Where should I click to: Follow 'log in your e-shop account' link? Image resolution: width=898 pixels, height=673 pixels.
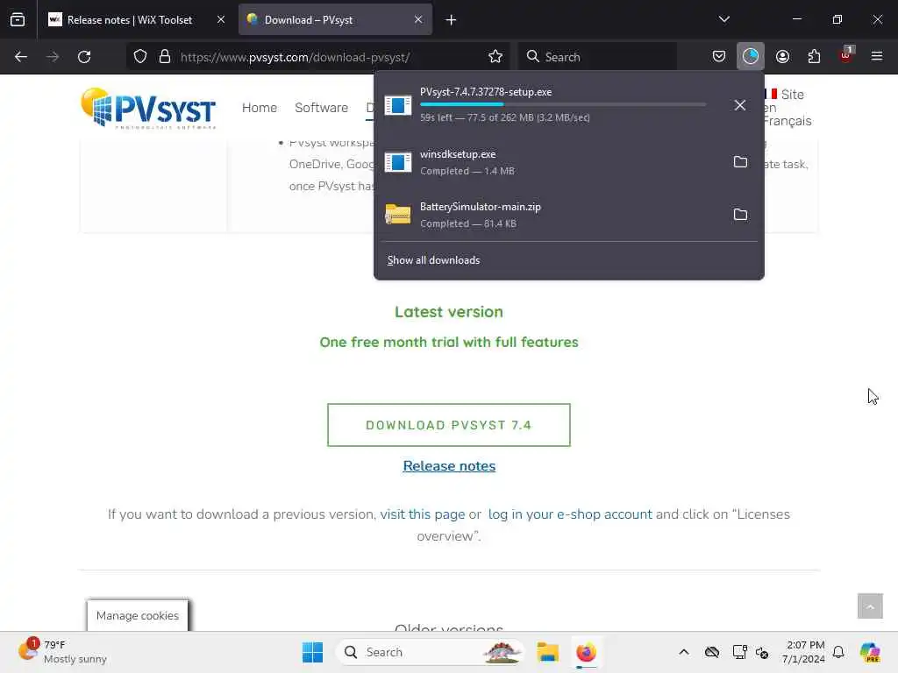[x=570, y=514]
